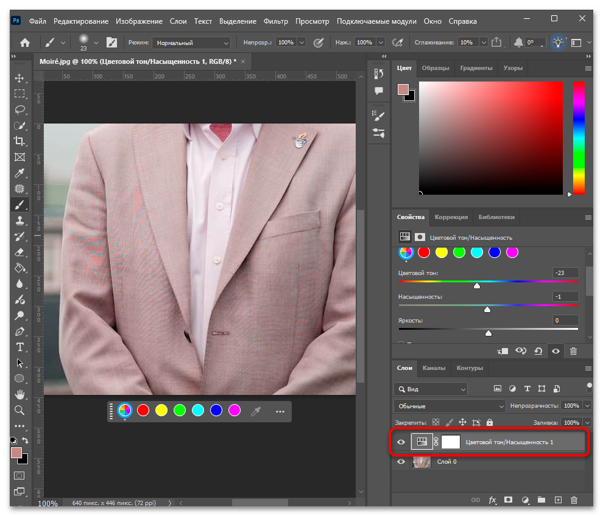Expand the Вид layer filter dropdown

tap(431, 389)
